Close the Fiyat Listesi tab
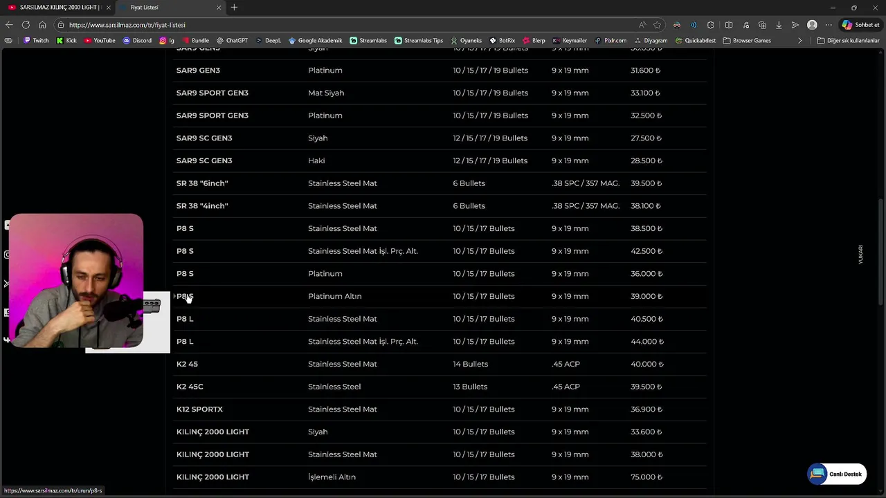This screenshot has height=498, width=886. click(x=219, y=8)
